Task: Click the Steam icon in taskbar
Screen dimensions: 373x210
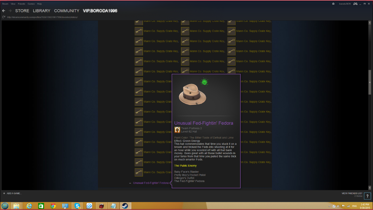Action: 124,206
